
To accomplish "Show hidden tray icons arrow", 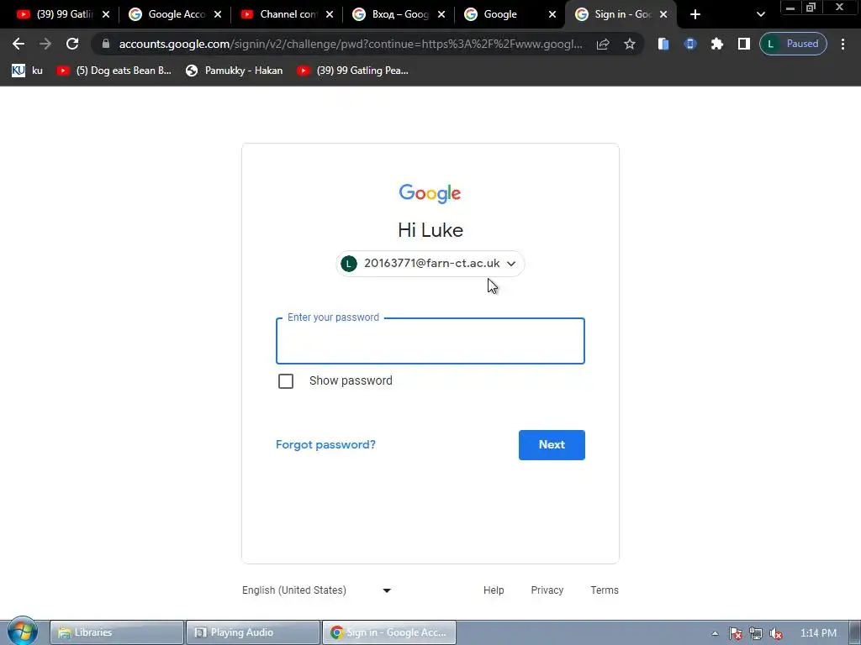I will (715, 633).
